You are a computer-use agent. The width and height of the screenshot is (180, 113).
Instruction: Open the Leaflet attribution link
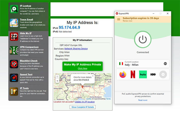[x=88, y=99]
